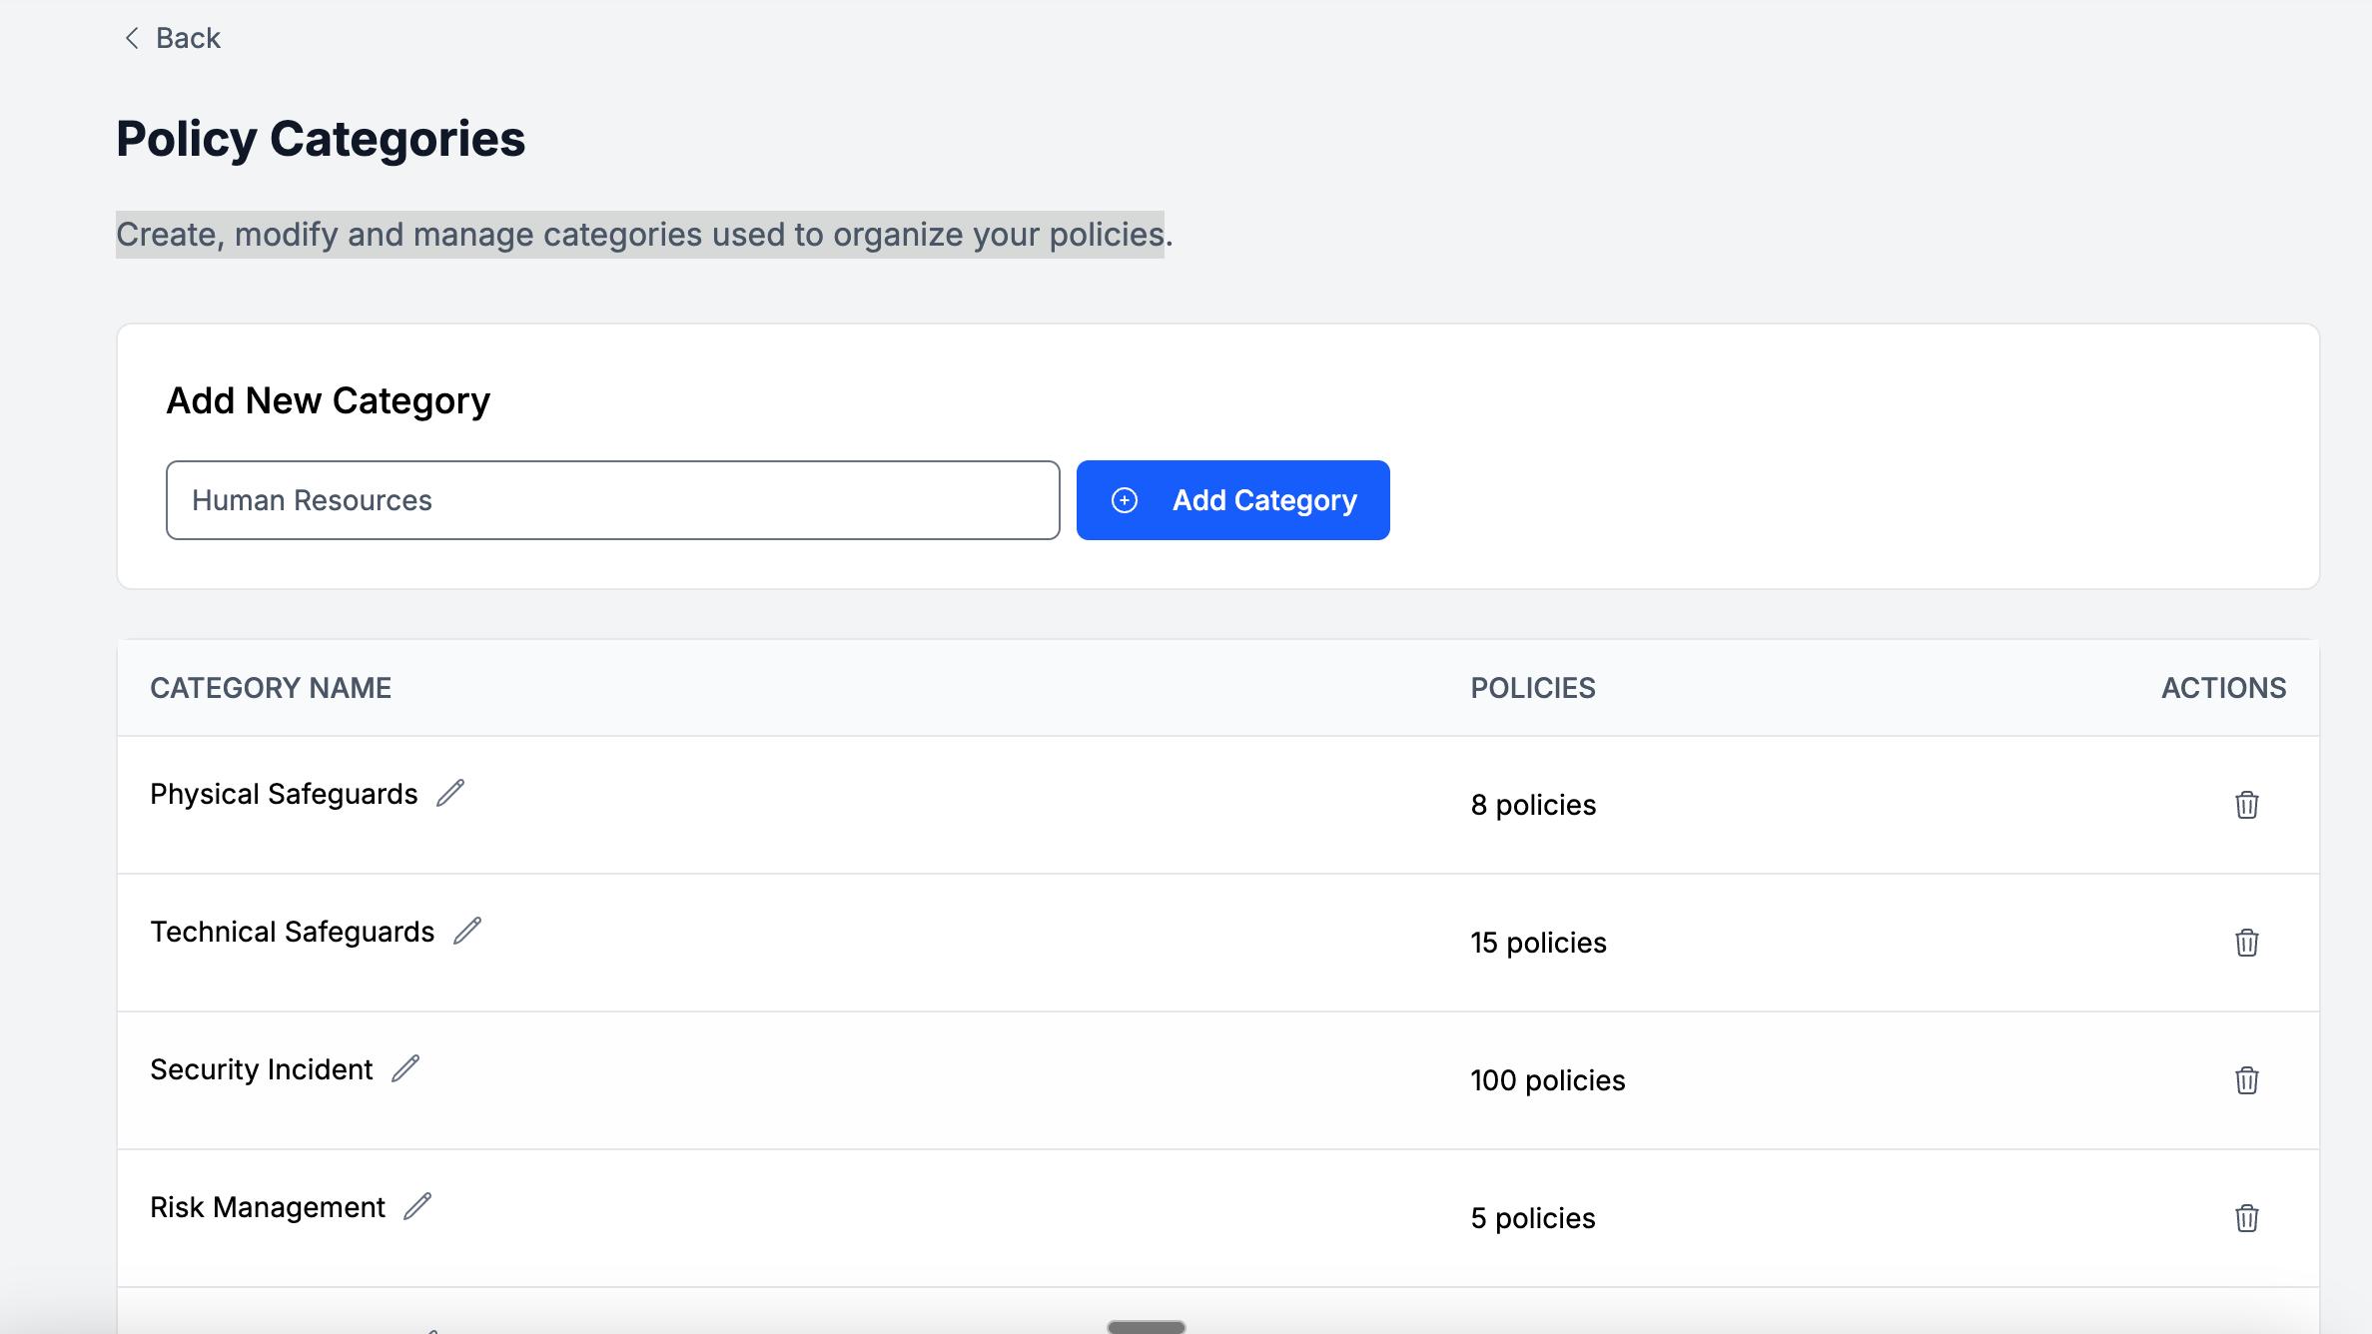Remove the Security Incident category
Image resolution: width=2372 pixels, height=1334 pixels.
pos(2246,1080)
